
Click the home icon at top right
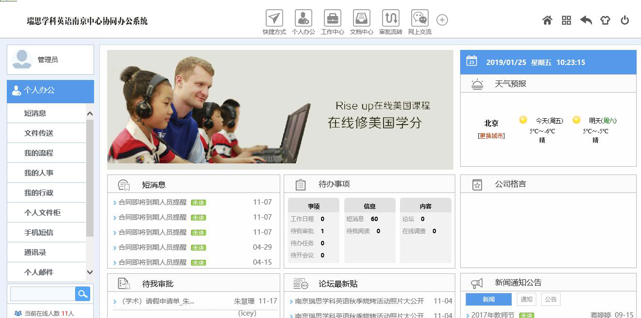point(547,20)
